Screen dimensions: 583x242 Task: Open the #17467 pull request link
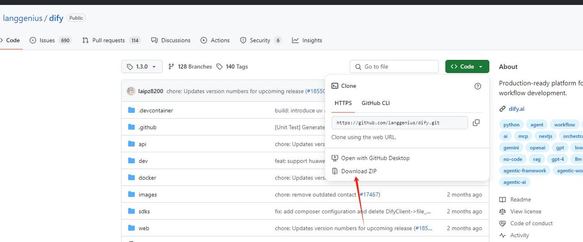[369, 195]
